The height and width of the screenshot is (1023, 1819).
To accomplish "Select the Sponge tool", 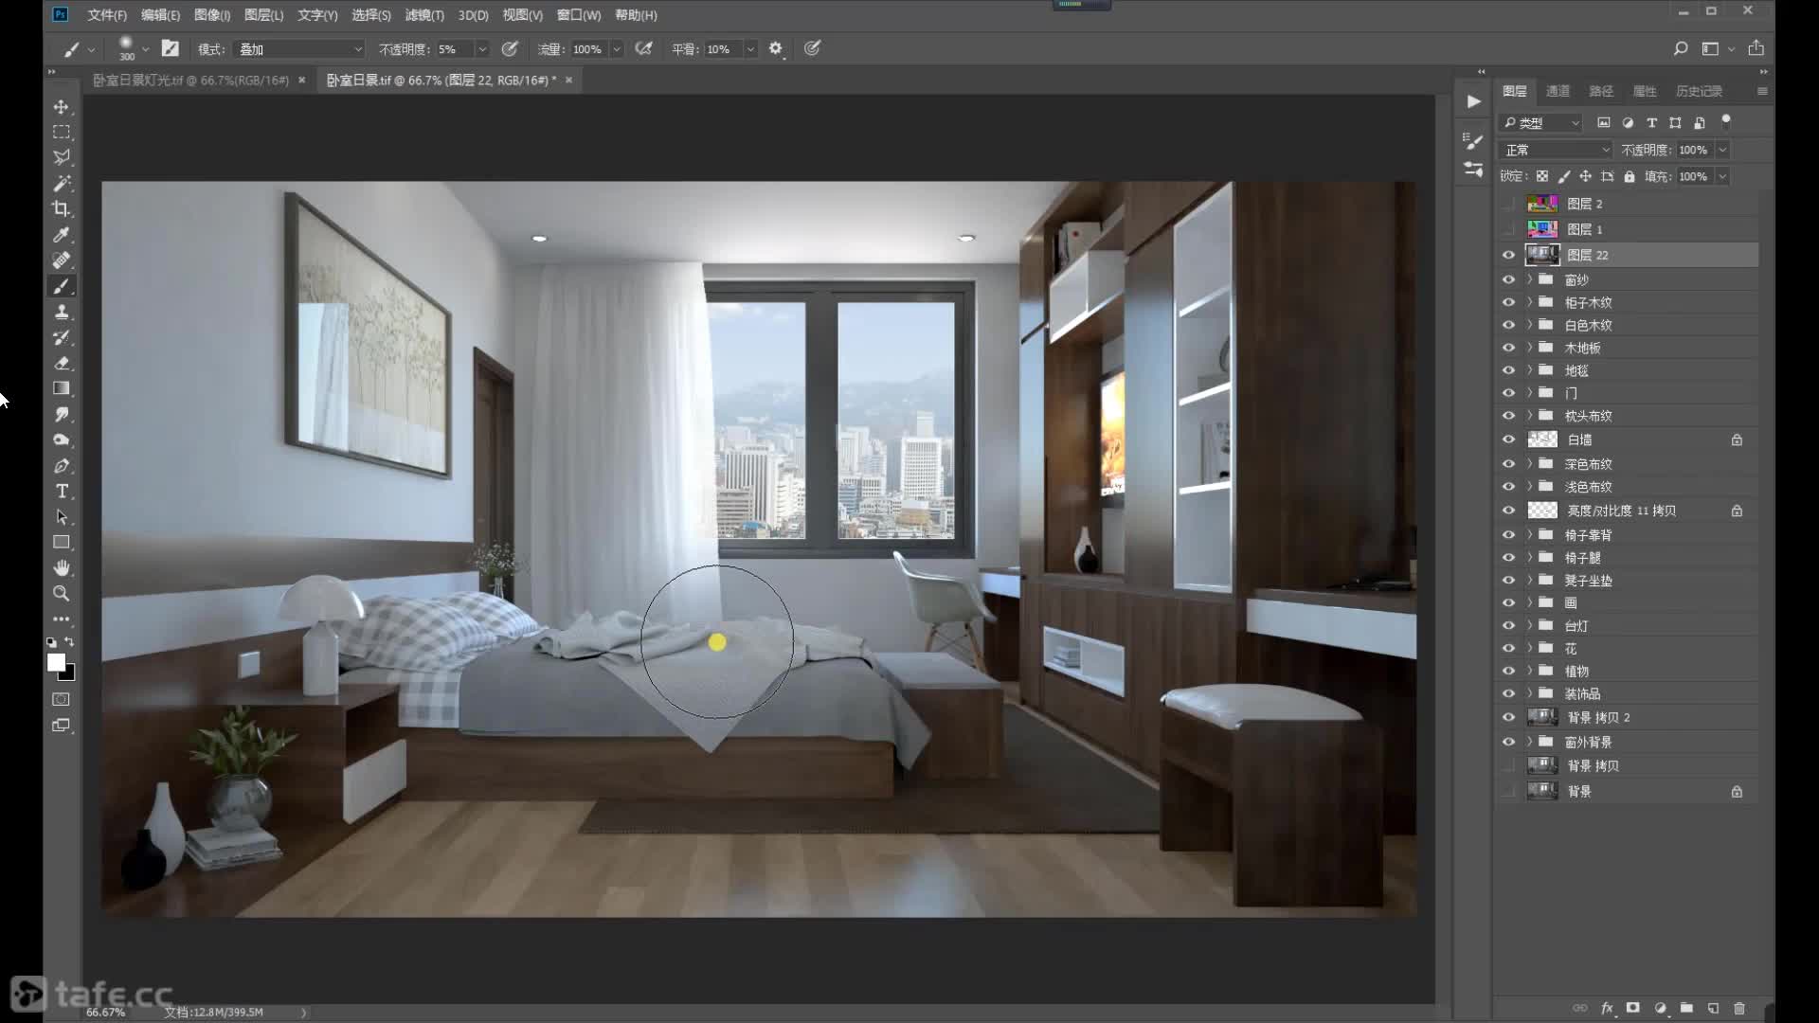I will click(x=62, y=440).
